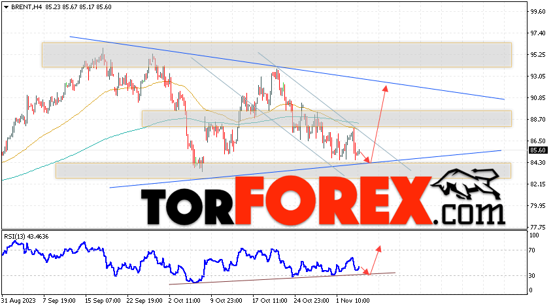Image resolution: width=553 pixels, height=308 pixels.
Task: Click the RSI scale value 0
Action: [x=531, y=290]
